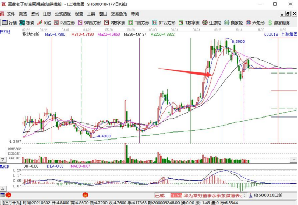The width and height of the screenshot is (298, 205).
Task: Open the 资讯 menu
Action: pyautogui.click(x=35, y=13)
